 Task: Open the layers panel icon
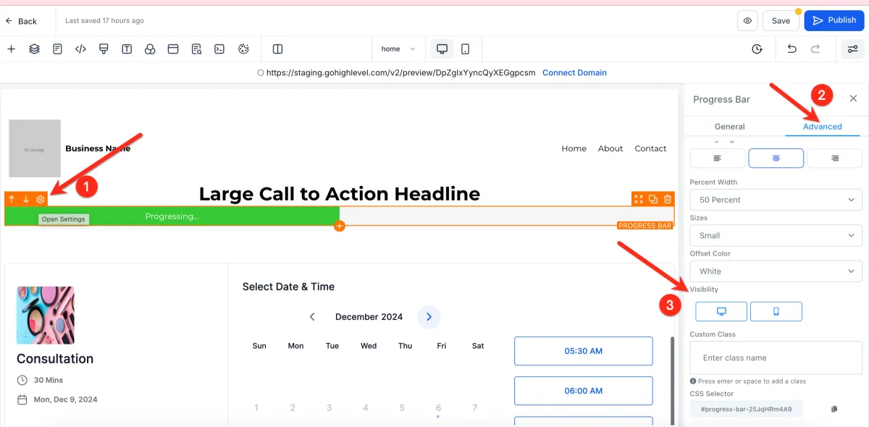coord(34,49)
